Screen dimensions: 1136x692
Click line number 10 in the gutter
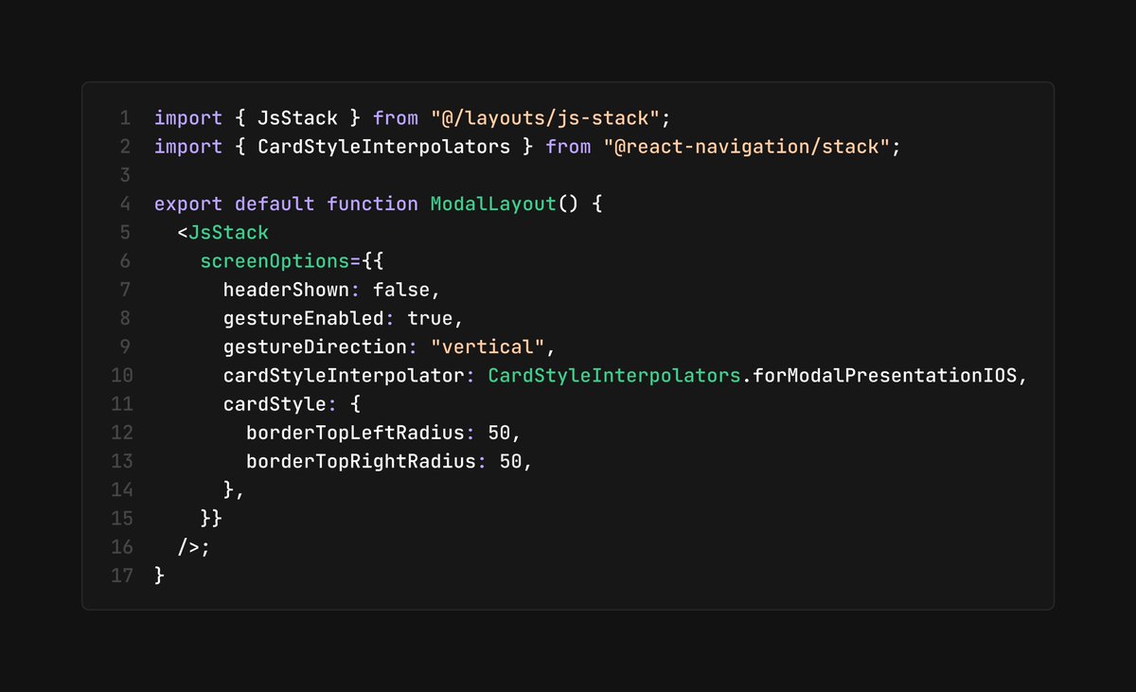pyautogui.click(x=122, y=375)
